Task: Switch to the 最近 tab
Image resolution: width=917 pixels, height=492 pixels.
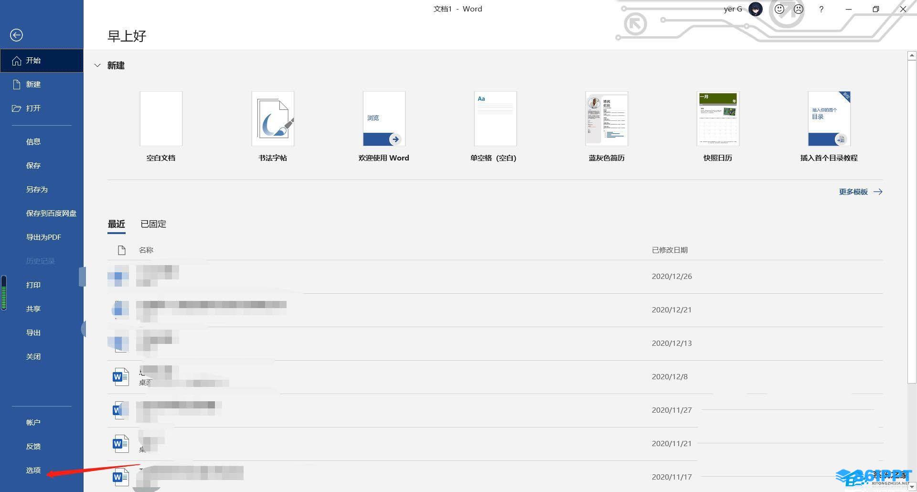Action: (x=117, y=224)
